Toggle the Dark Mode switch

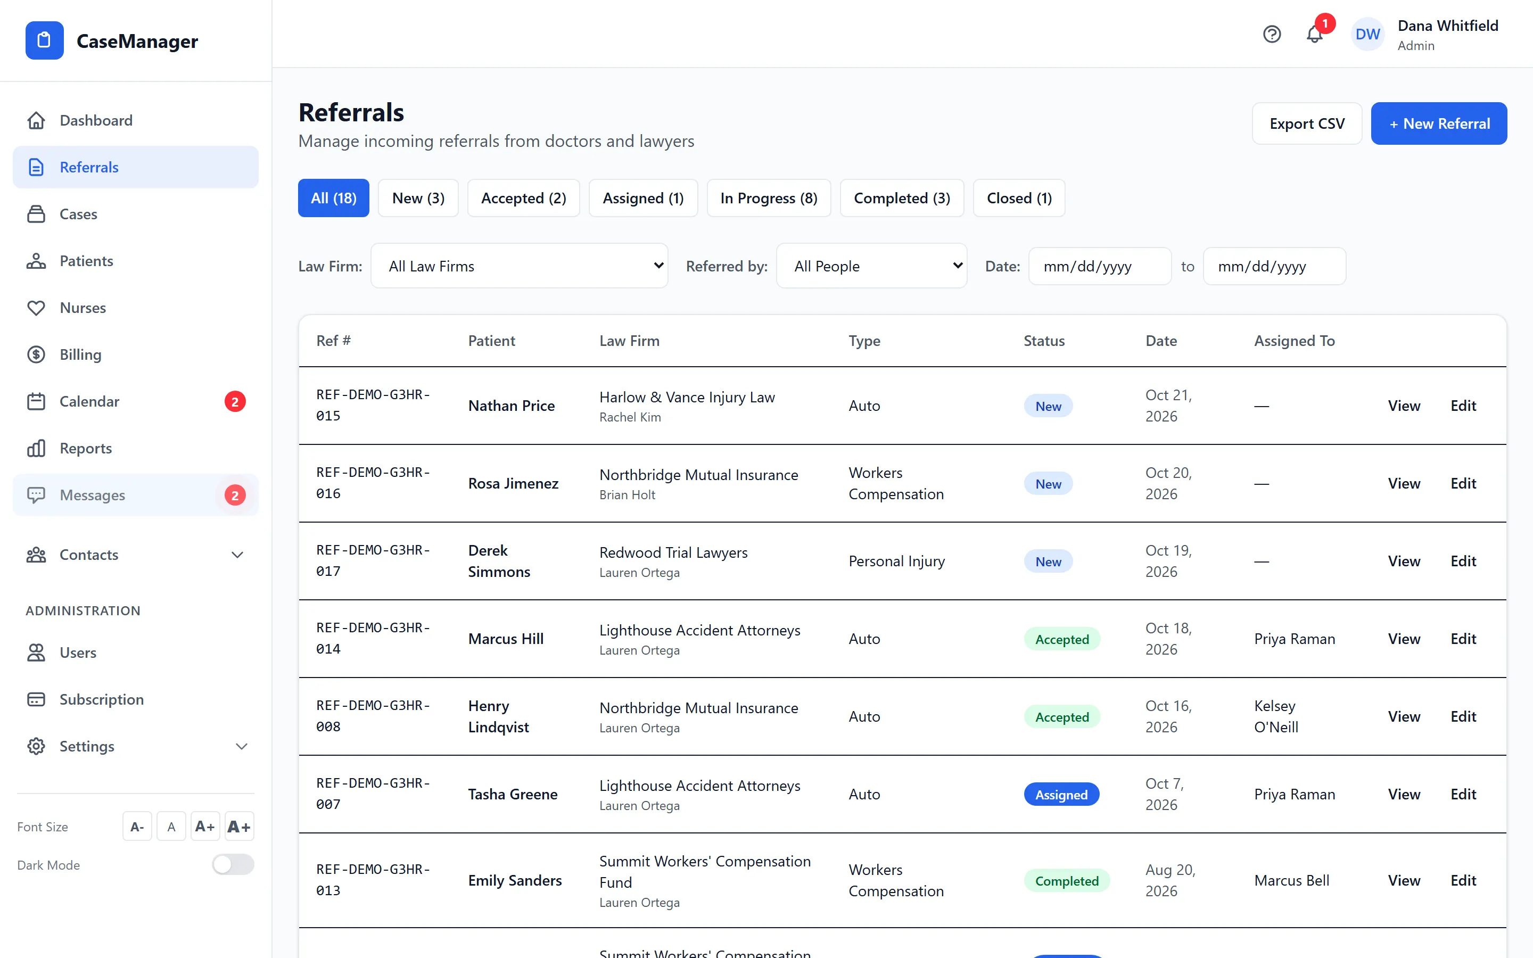tap(233, 865)
